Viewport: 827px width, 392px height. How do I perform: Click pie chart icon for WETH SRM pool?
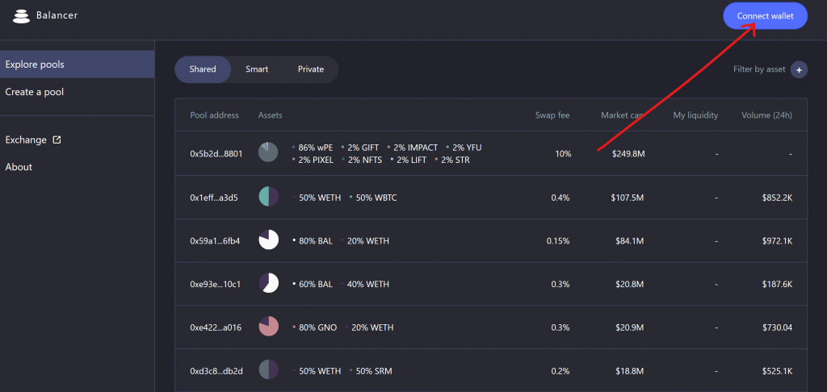[x=268, y=370]
